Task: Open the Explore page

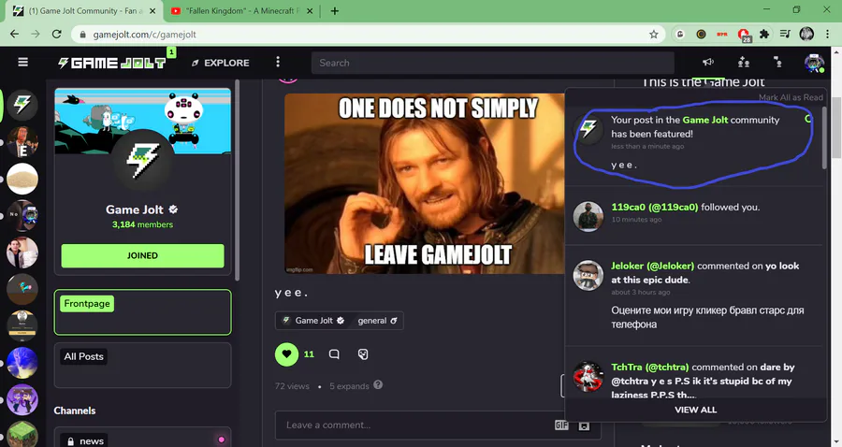Action: [x=221, y=63]
